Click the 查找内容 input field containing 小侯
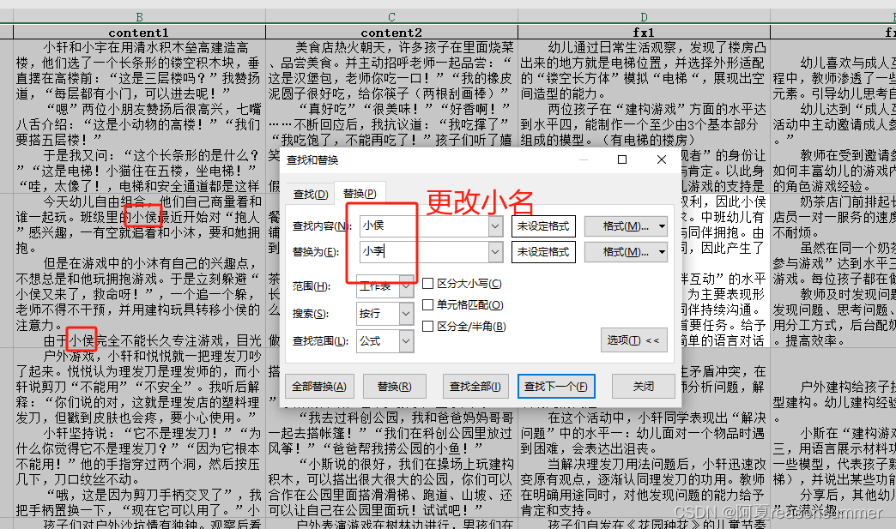 [x=424, y=226]
